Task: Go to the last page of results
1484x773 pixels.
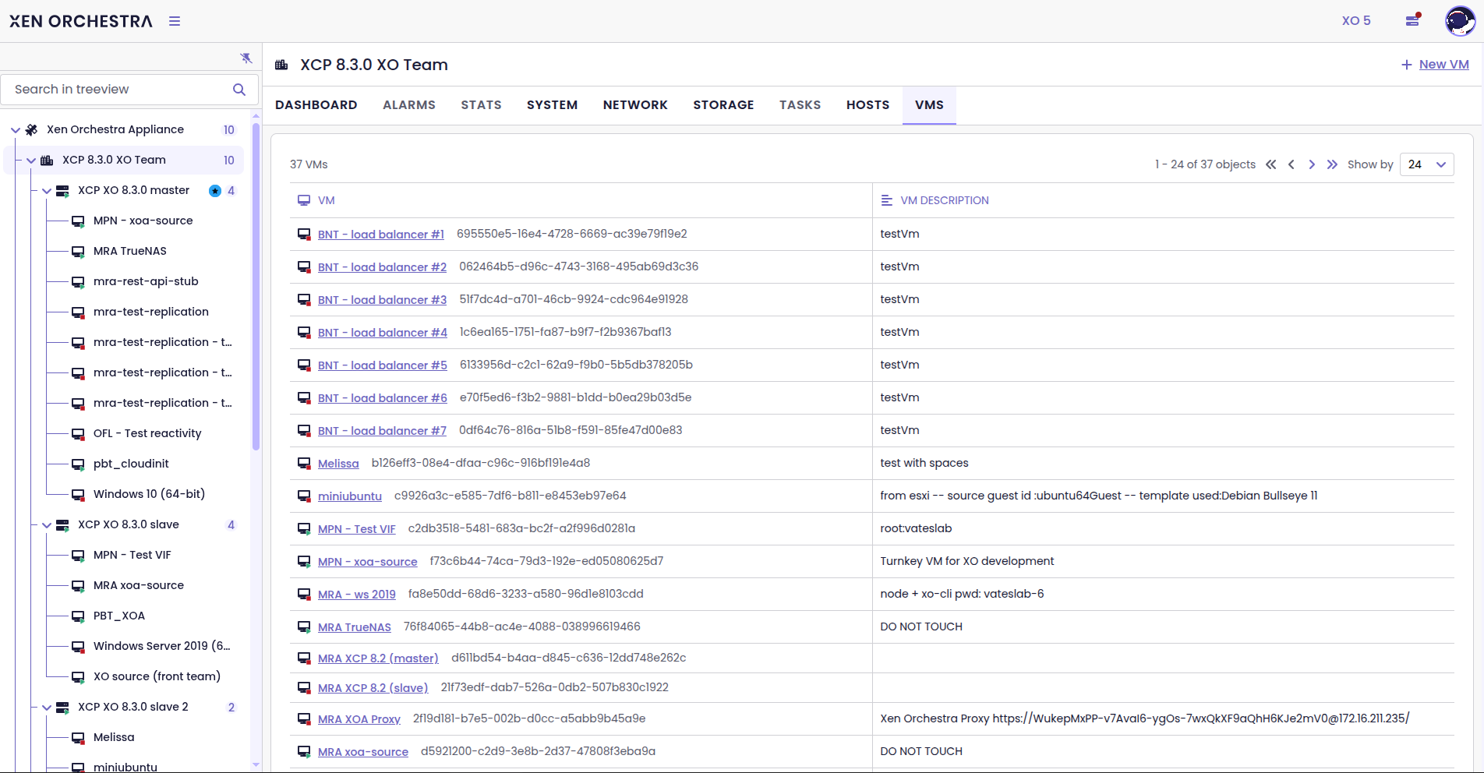Action: pos(1332,164)
